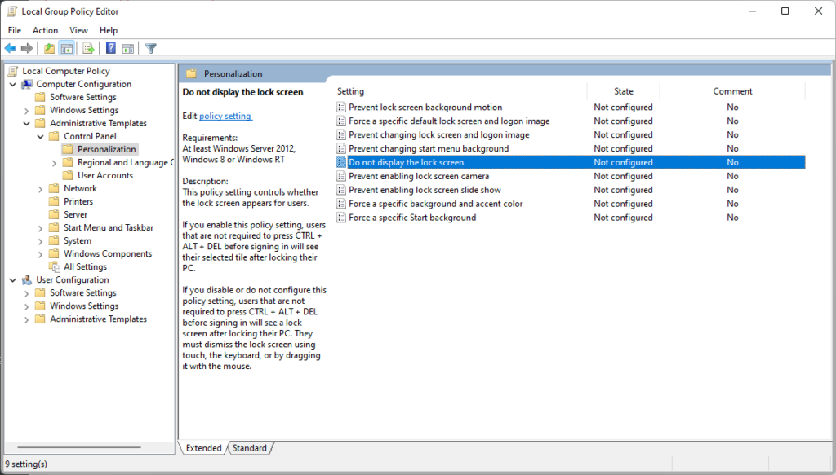Viewport: 836px width, 475px height.
Task: Click the policy setting edit link
Action: (x=225, y=117)
